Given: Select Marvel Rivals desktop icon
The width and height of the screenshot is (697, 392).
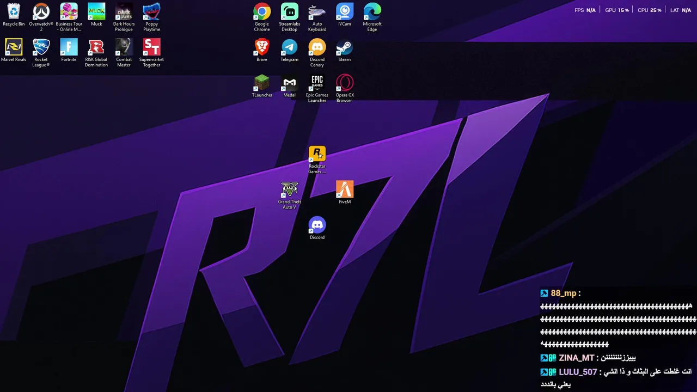Looking at the screenshot, I should point(14,51).
